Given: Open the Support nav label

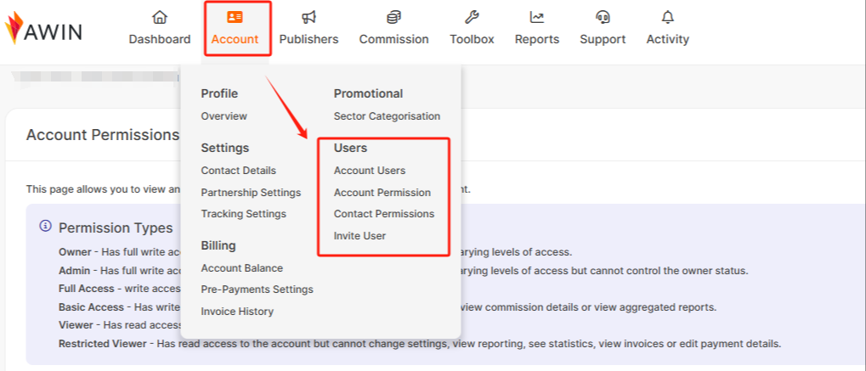Looking at the screenshot, I should [603, 39].
